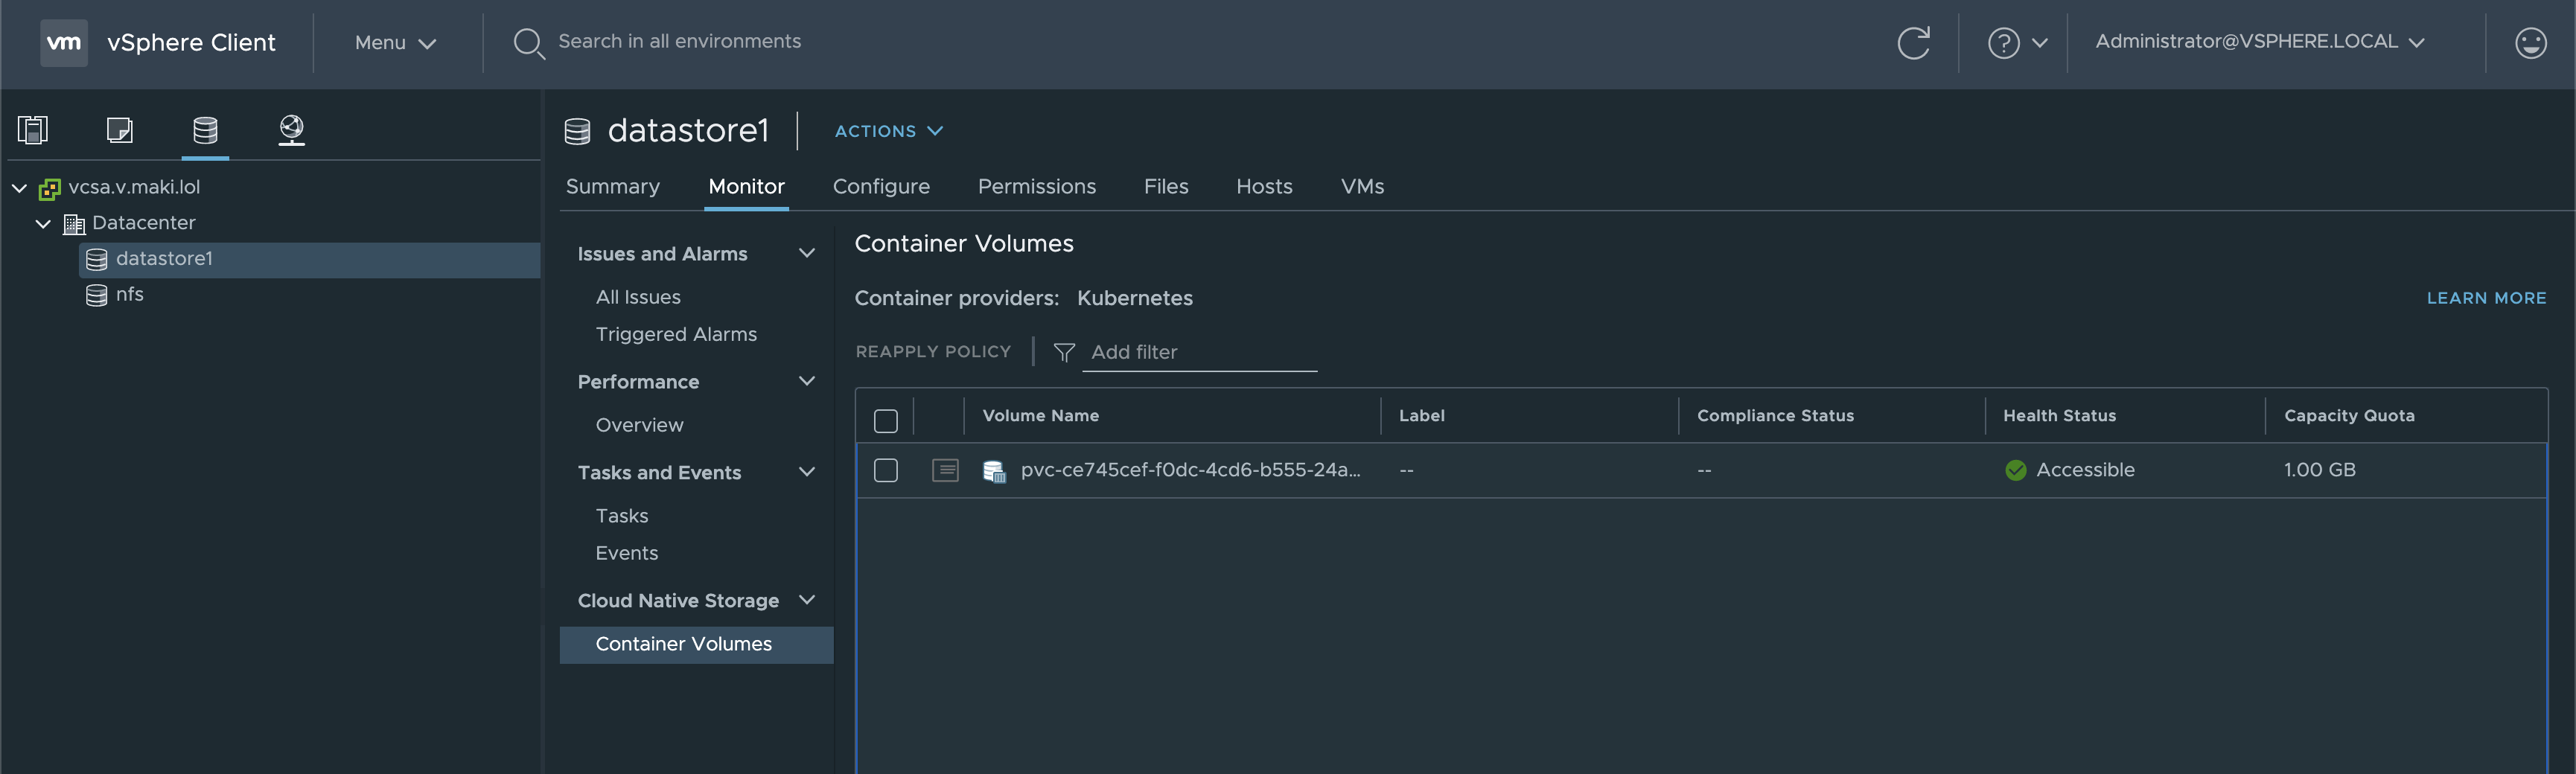The height and width of the screenshot is (774, 2576).
Task: Follow the LEARN MORE link
Action: pyautogui.click(x=2486, y=298)
